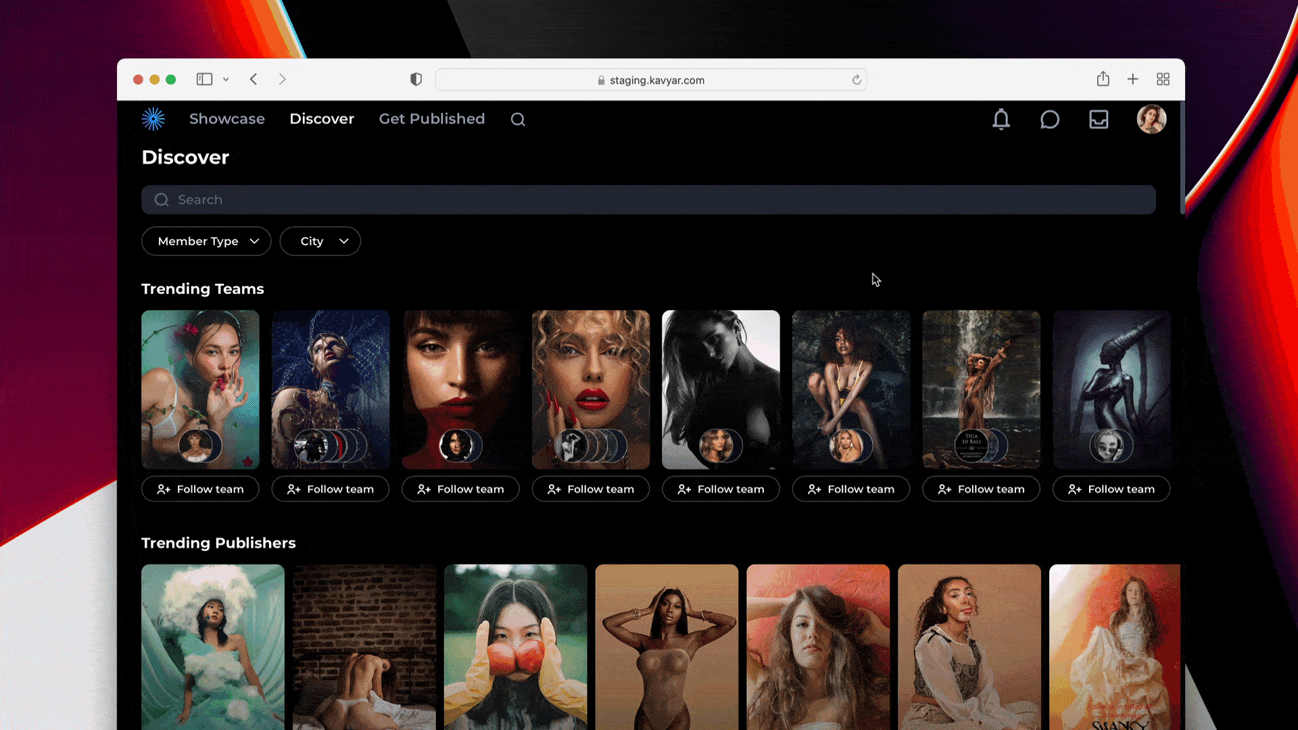Follow the team with the dark sculptural figure
The height and width of the screenshot is (730, 1298).
coord(1111,489)
